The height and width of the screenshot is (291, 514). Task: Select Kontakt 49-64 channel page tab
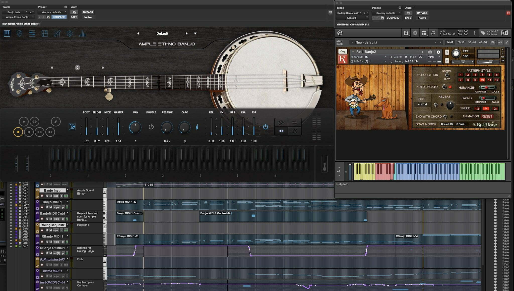pos(483,42)
